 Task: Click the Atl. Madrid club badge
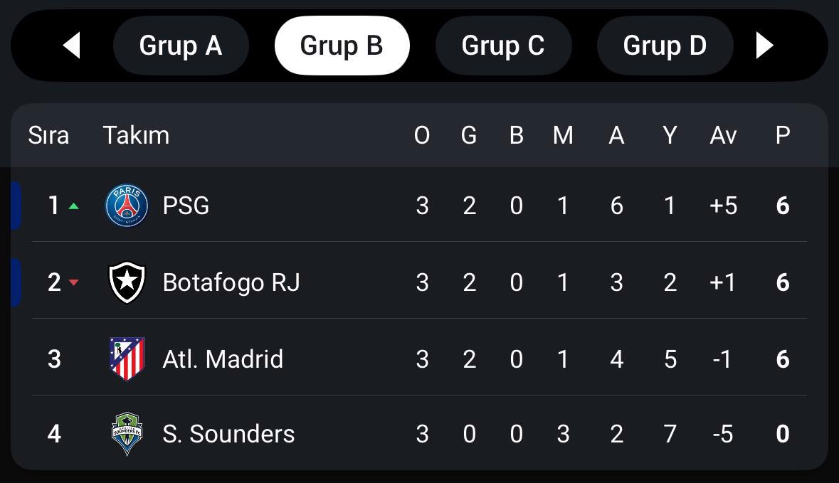pyautogui.click(x=127, y=359)
